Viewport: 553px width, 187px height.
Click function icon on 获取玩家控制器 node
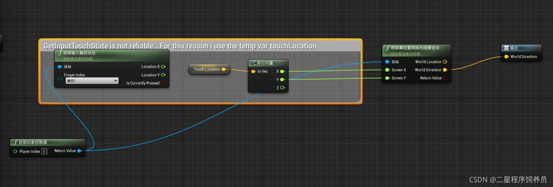click(15, 142)
